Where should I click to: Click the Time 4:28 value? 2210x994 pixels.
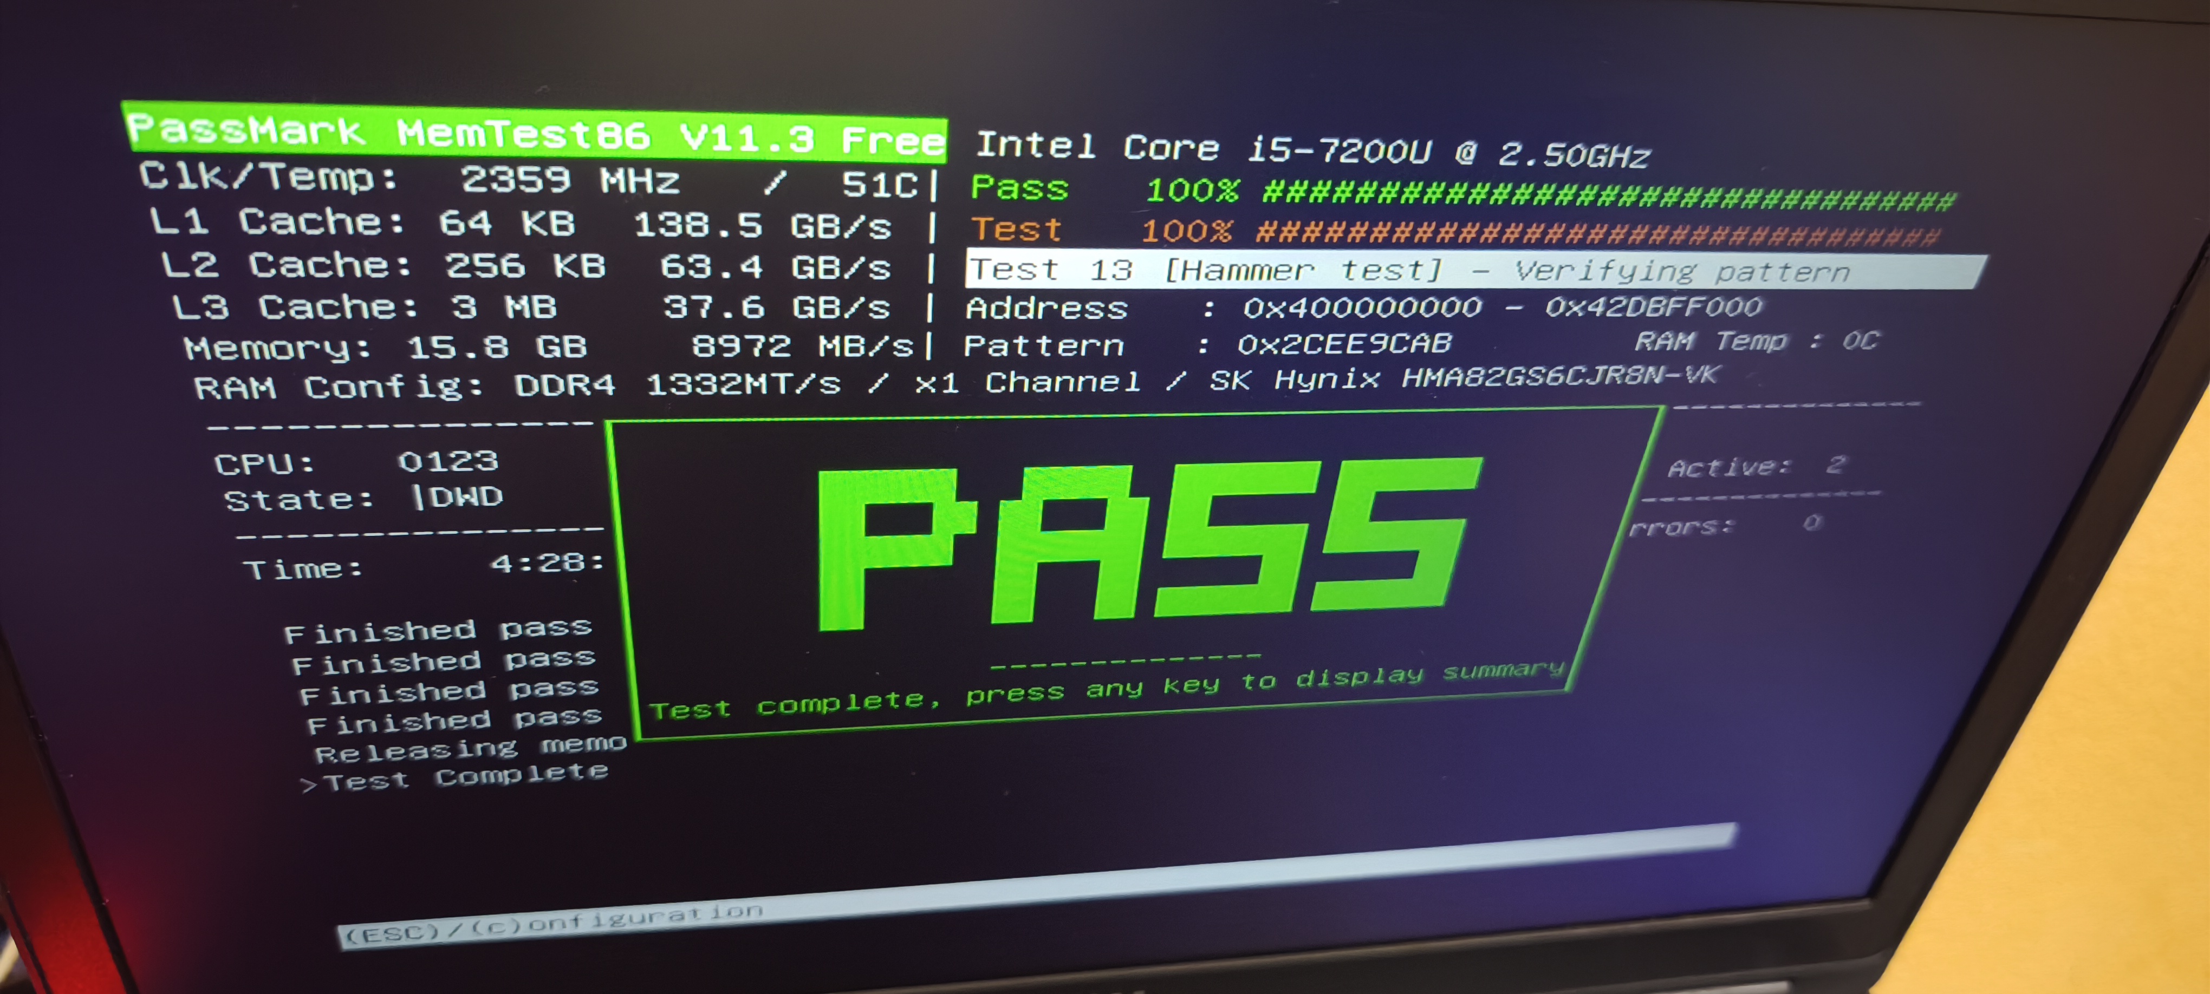coord(545,564)
